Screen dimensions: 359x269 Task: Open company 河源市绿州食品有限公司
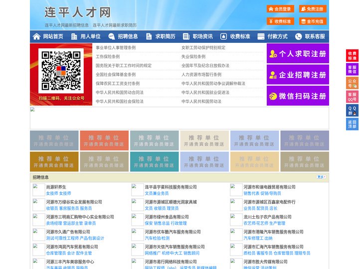coord(167,217)
